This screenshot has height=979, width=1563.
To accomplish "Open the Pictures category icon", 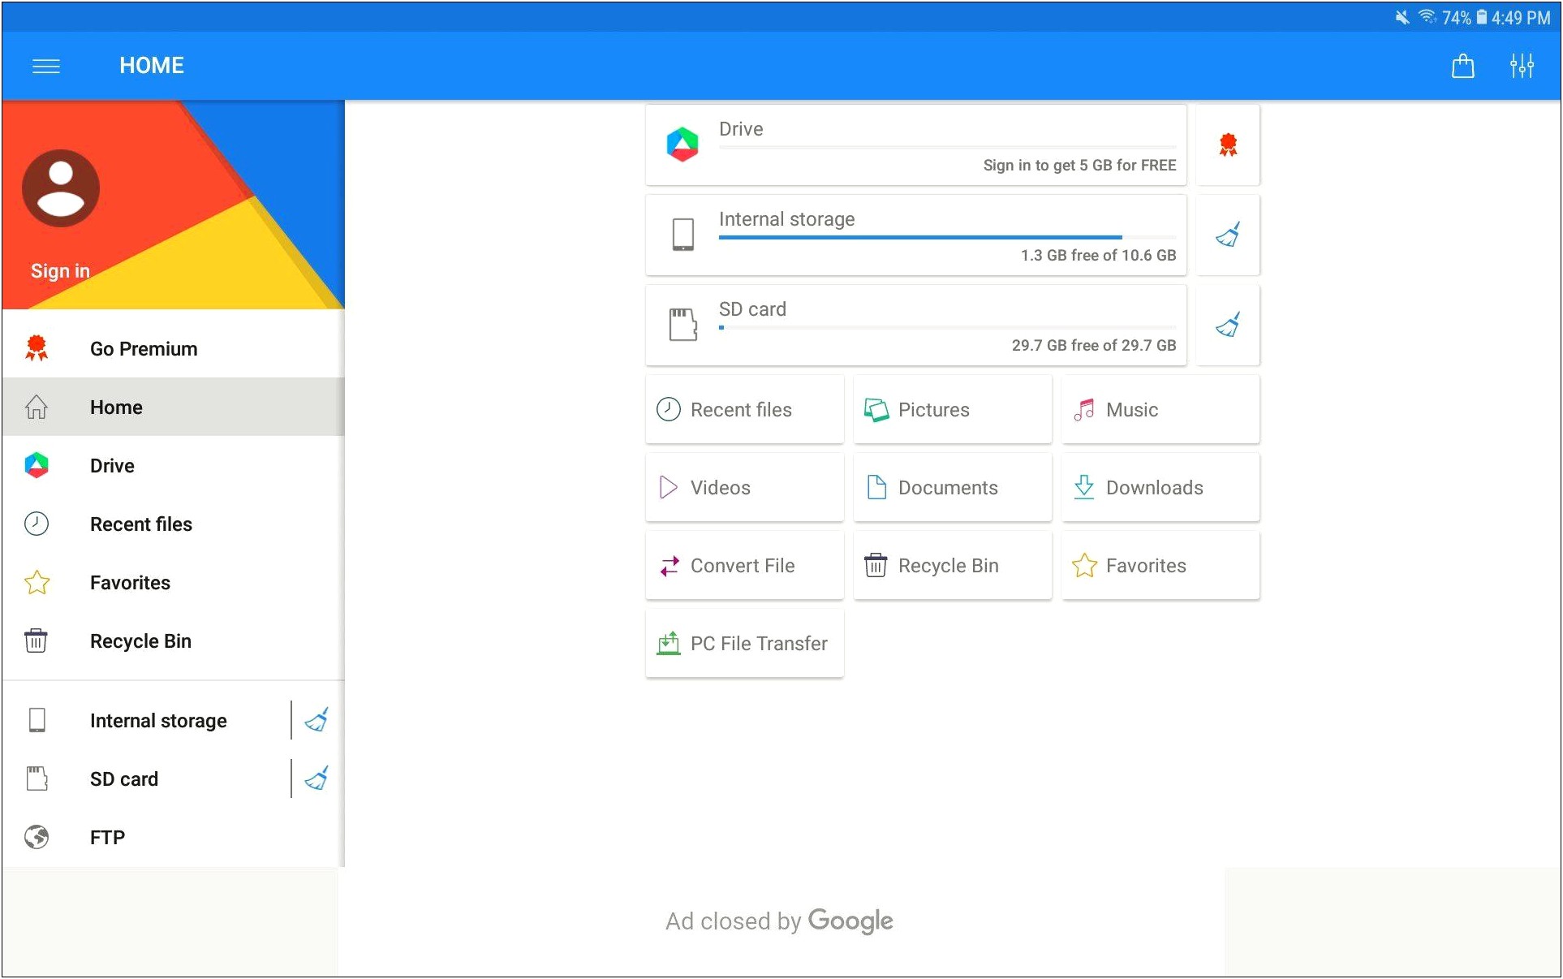I will (x=876, y=408).
